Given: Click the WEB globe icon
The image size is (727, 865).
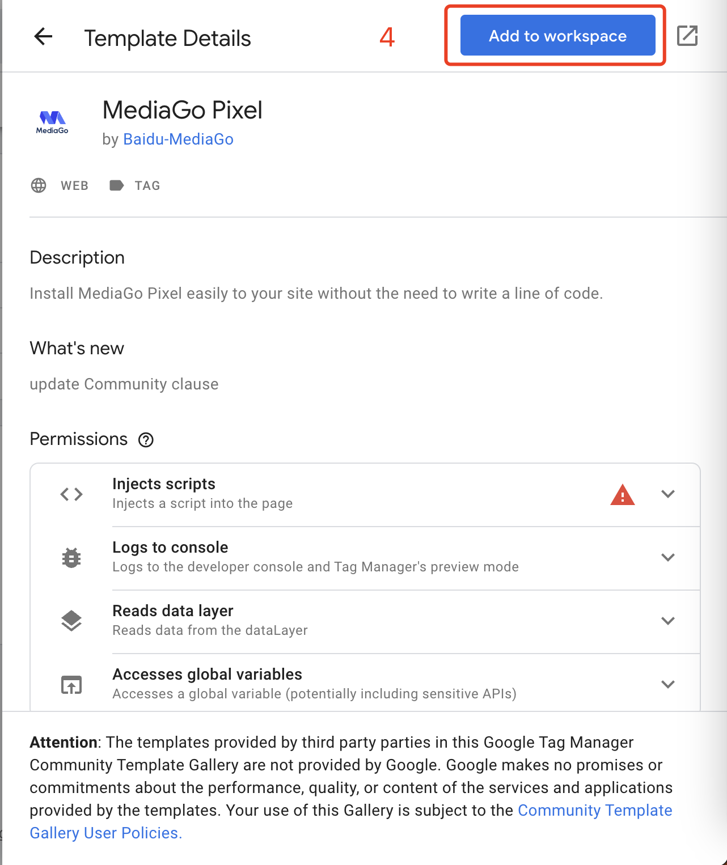Looking at the screenshot, I should pyautogui.click(x=38, y=185).
